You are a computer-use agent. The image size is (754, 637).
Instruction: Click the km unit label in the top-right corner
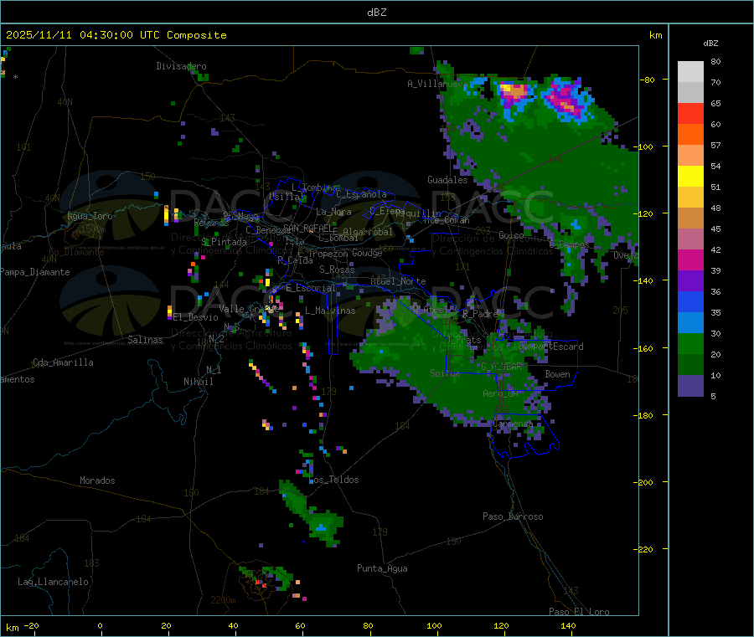tap(655, 35)
